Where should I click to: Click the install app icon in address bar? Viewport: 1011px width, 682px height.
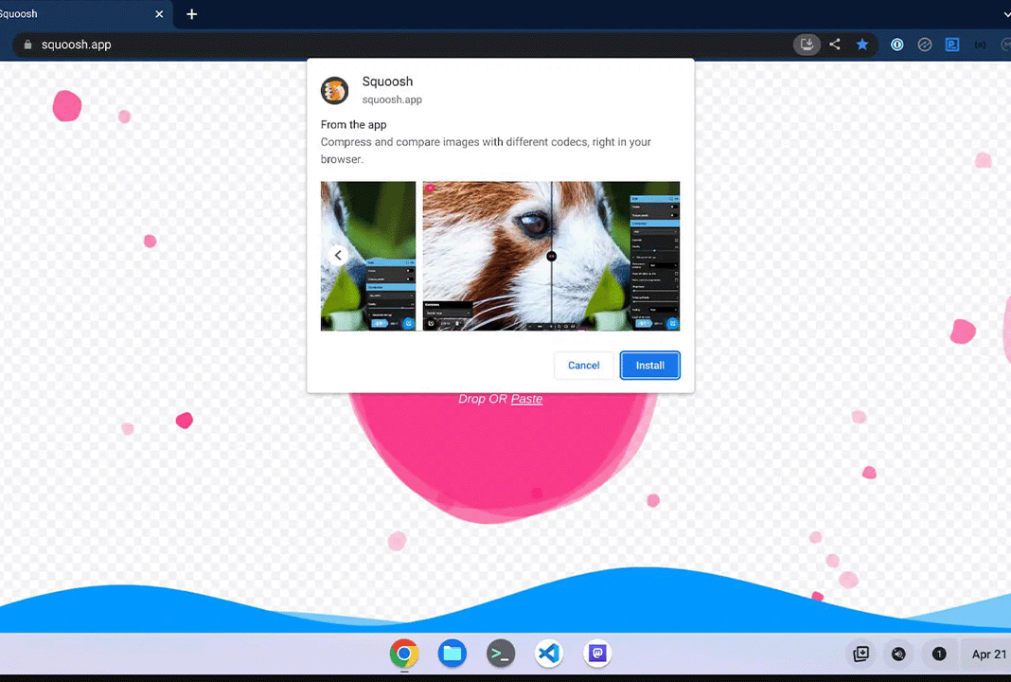coord(807,45)
